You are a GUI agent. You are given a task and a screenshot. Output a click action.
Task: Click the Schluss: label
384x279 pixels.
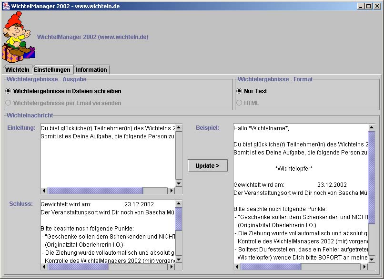tap(21, 204)
